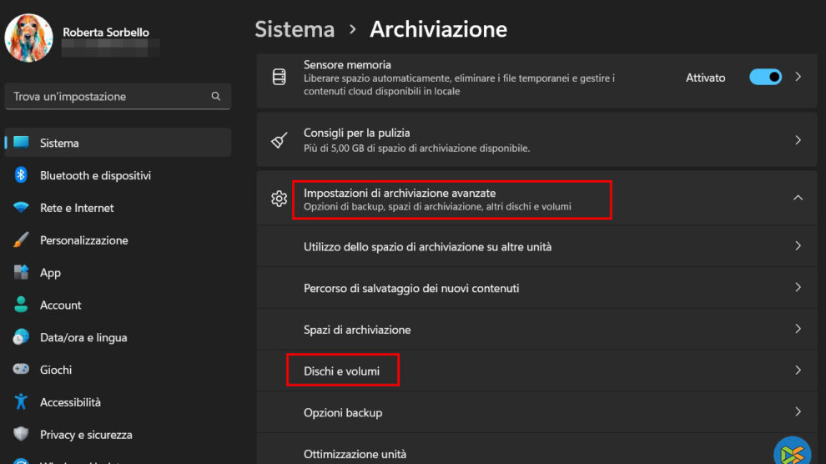Click the search magnifier icon

click(216, 97)
